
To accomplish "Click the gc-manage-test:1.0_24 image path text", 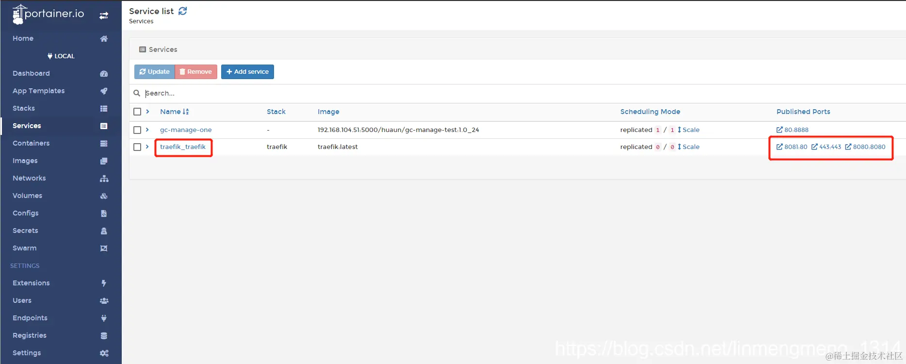I will coord(398,130).
